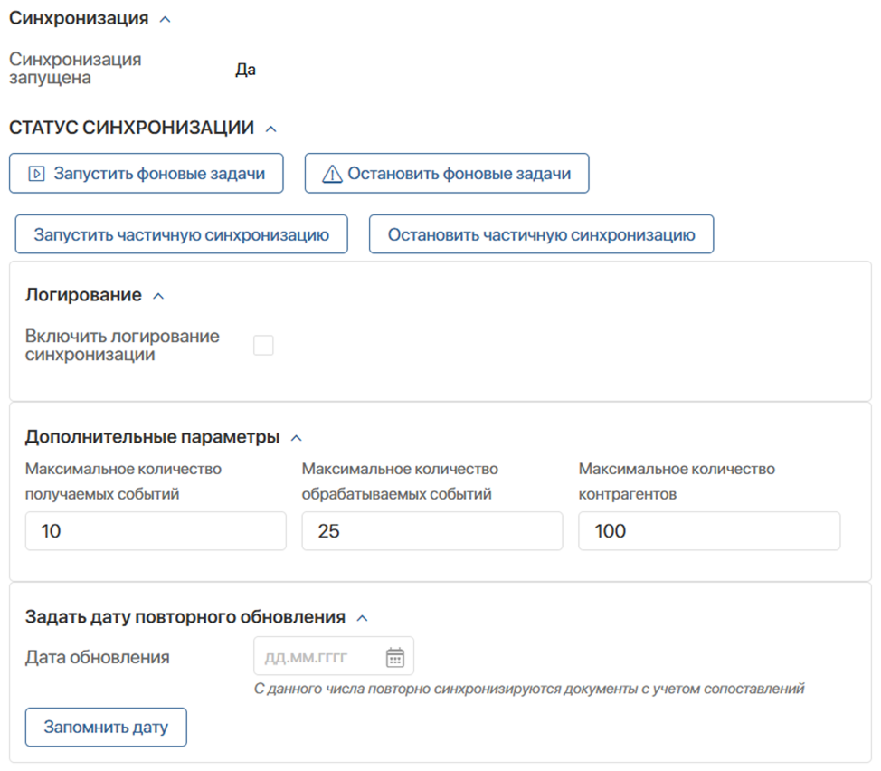This screenshot has height=771, width=881.
Task: Click the italic hint about повторно синхронизируются документы
Action: (529, 689)
